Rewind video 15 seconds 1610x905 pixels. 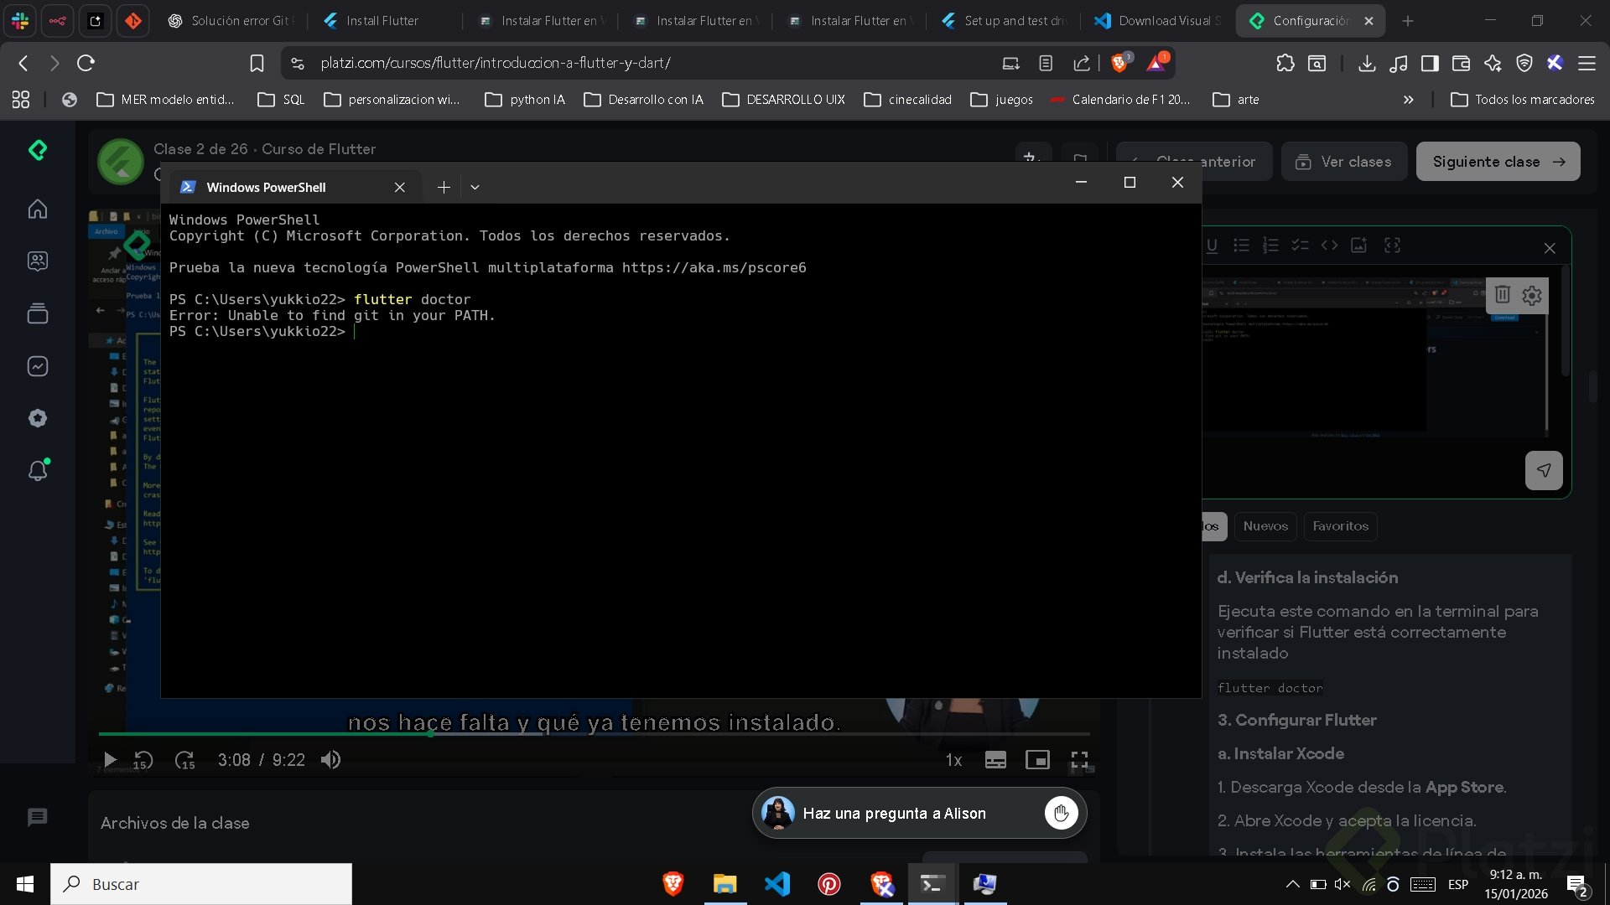point(143,760)
